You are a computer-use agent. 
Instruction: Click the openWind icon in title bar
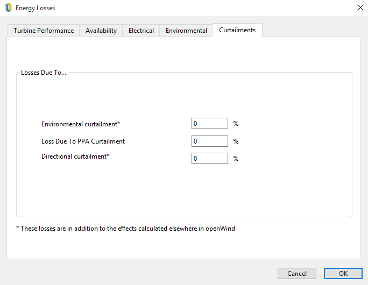tap(8, 8)
